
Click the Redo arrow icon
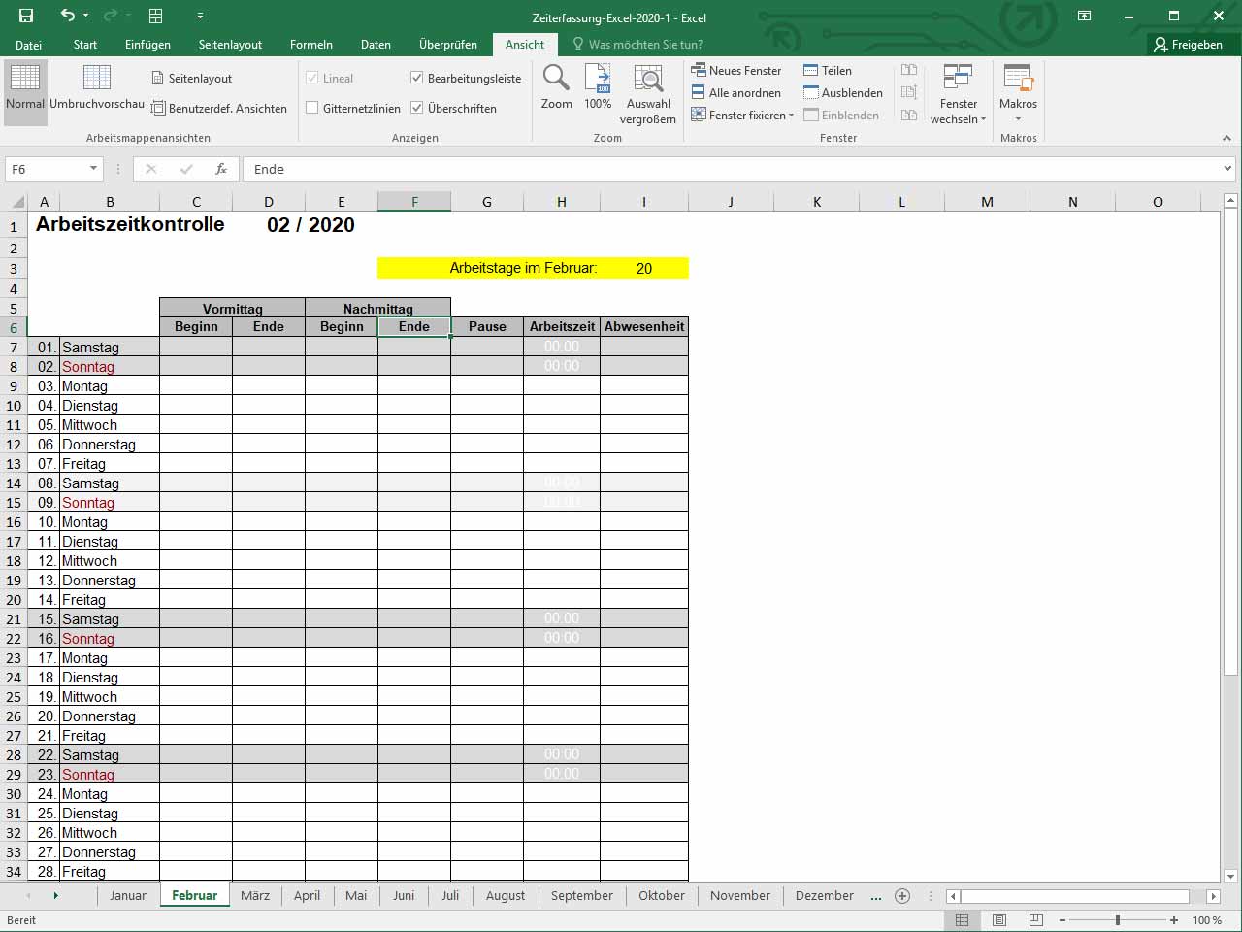click(110, 16)
